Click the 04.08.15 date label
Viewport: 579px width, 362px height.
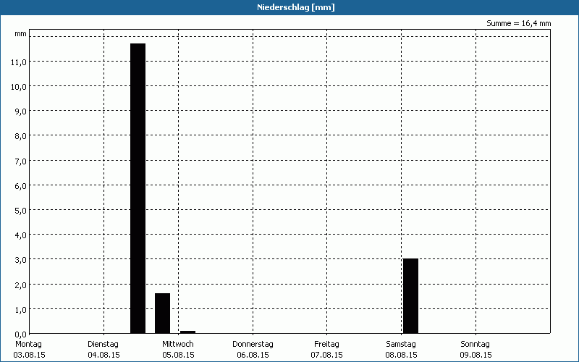103,355
